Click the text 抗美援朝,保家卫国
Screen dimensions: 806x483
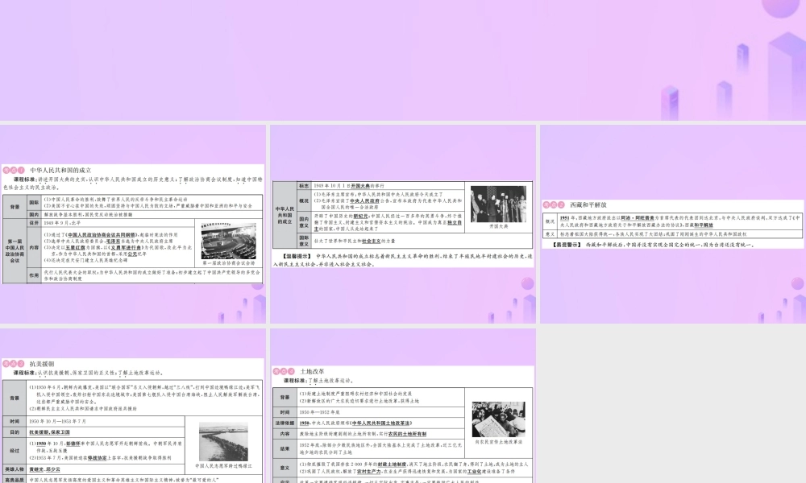click(49, 432)
